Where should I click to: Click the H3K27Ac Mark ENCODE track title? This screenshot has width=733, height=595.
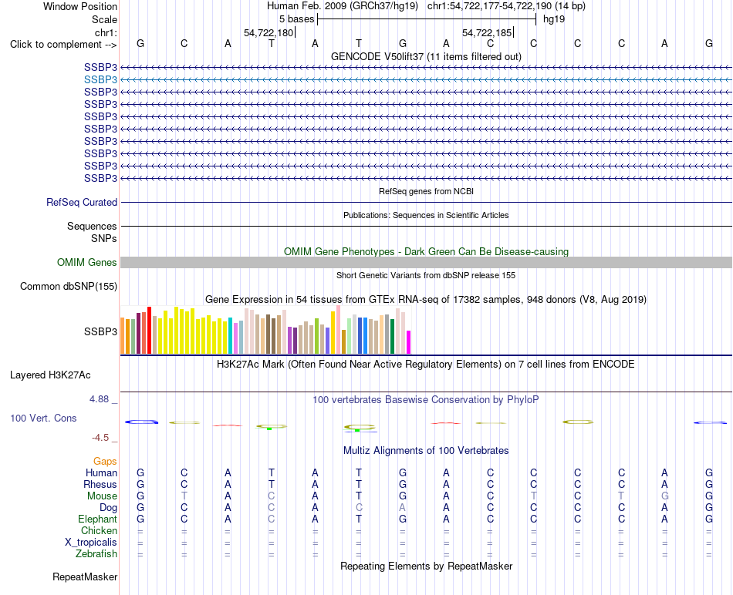tap(426, 365)
